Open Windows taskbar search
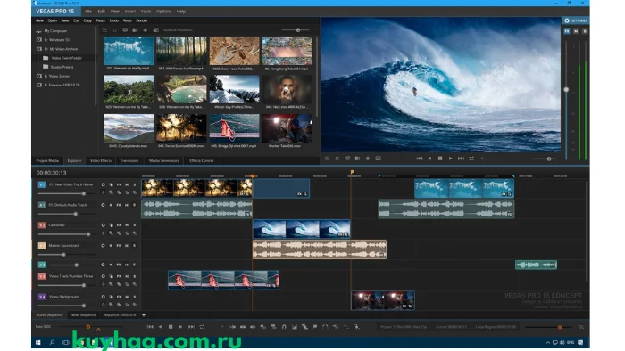Viewport: 625px width, 351px height. click(52, 342)
